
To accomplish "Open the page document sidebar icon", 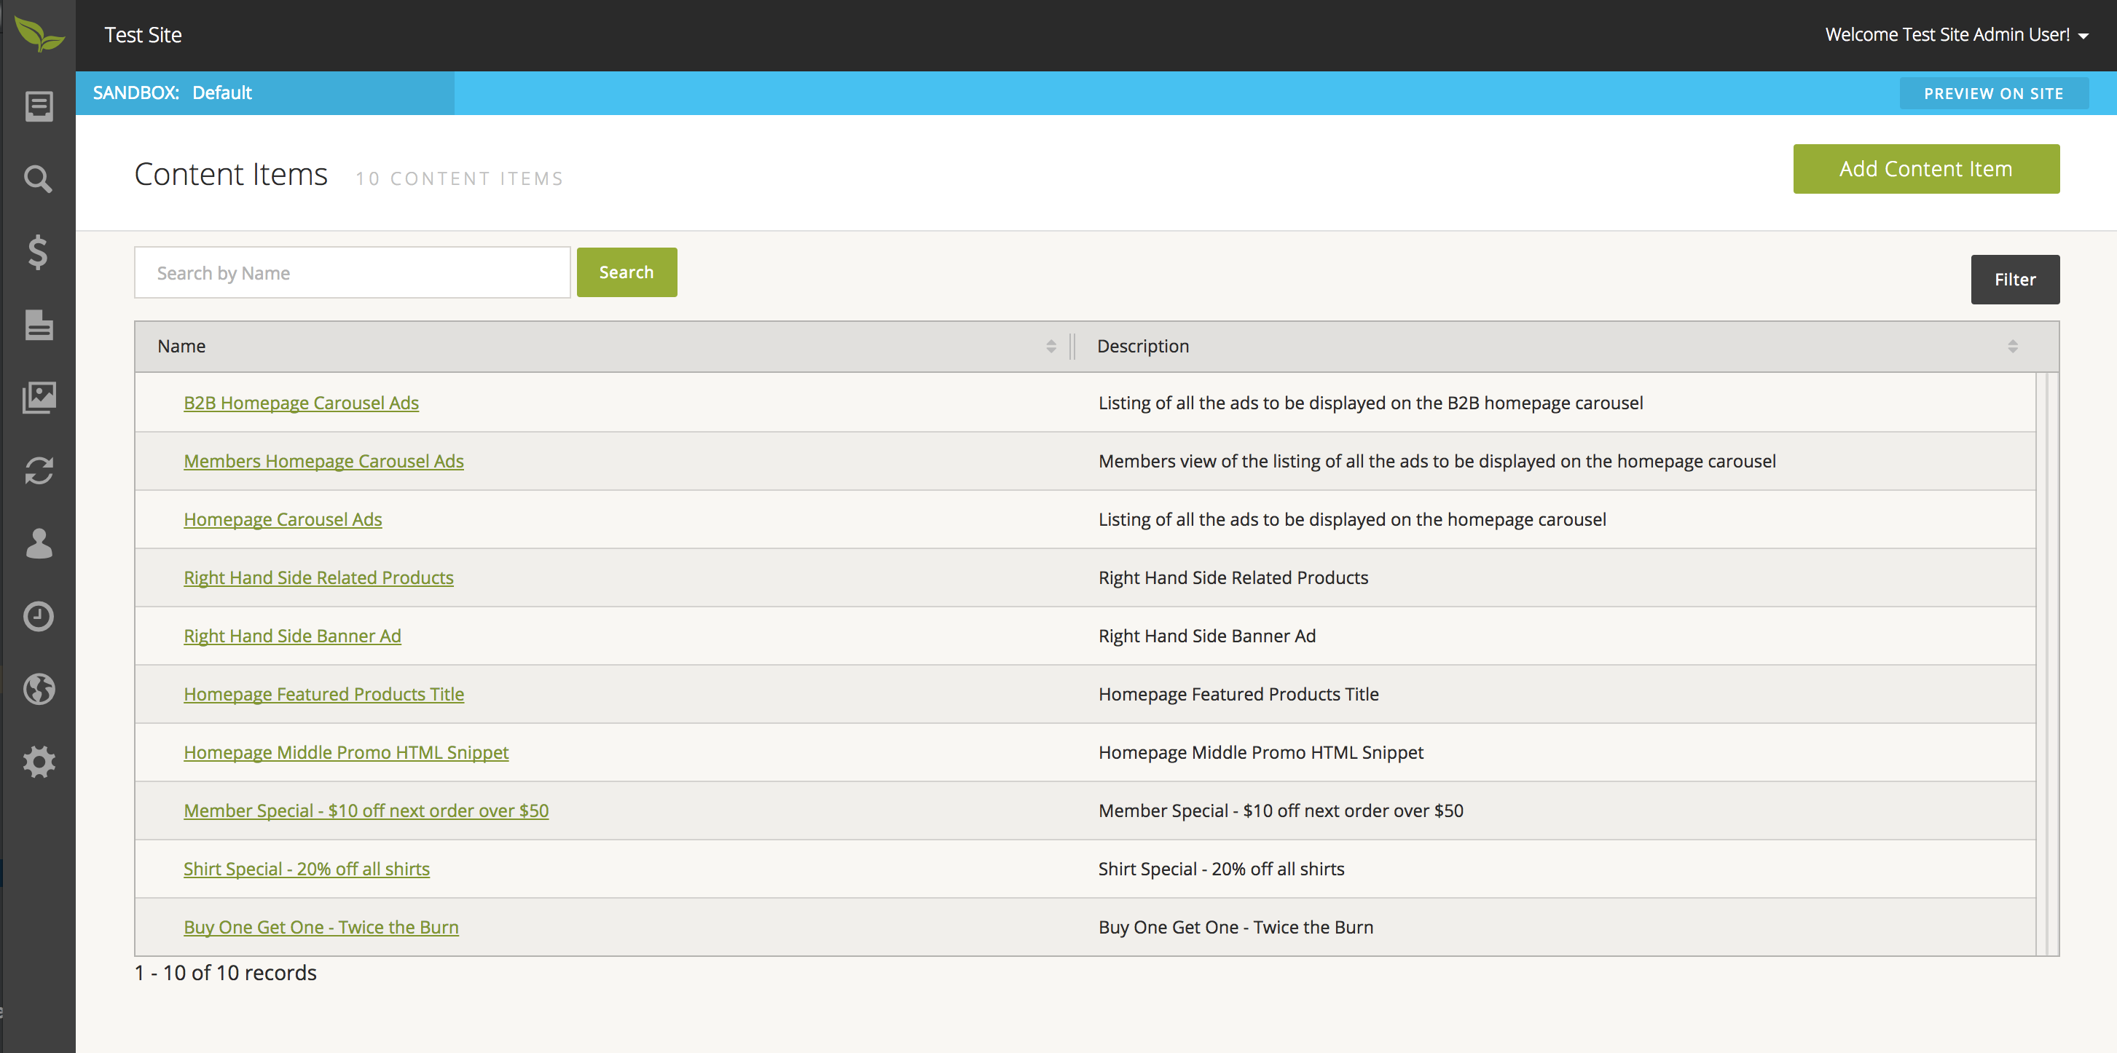I will click(39, 325).
